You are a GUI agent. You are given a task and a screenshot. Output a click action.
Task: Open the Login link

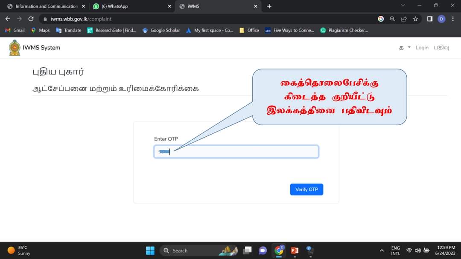point(422,48)
